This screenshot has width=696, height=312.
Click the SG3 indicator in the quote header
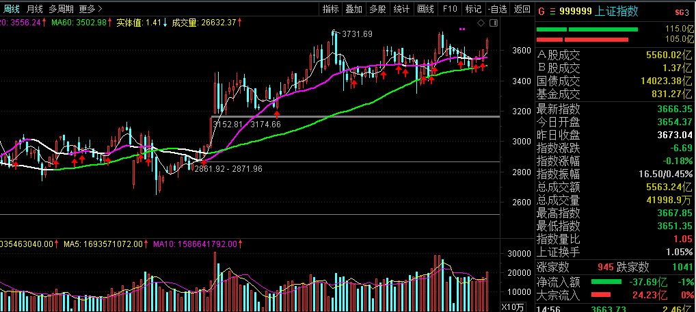pos(682,12)
